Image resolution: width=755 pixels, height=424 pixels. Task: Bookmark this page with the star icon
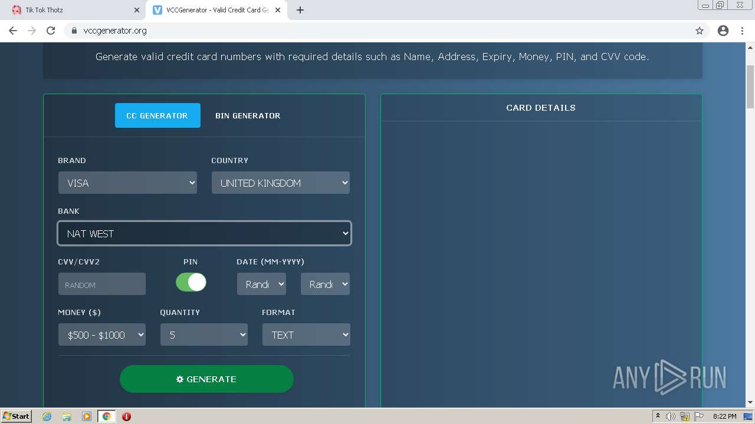click(700, 31)
